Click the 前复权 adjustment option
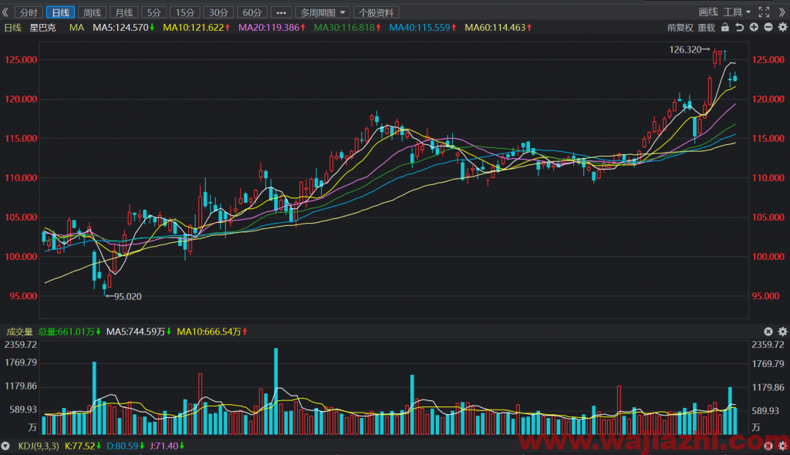The height and width of the screenshot is (455, 790). (680, 28)
